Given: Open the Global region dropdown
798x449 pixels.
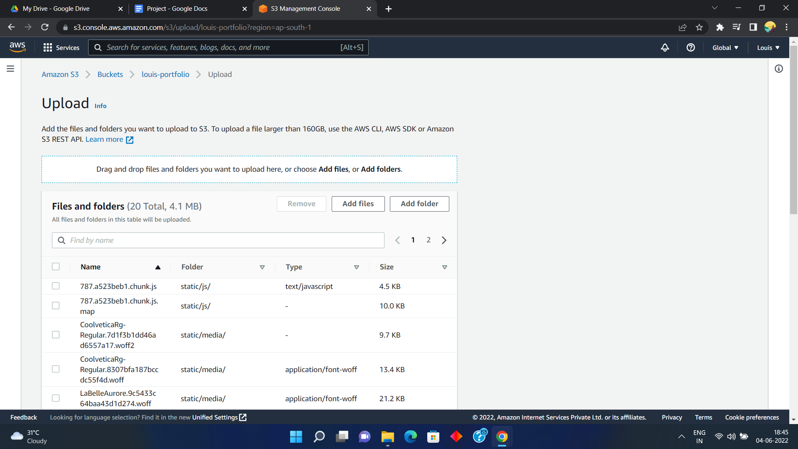Looking at the screenshot, I should pyautogui.click(x=725, y=47).
